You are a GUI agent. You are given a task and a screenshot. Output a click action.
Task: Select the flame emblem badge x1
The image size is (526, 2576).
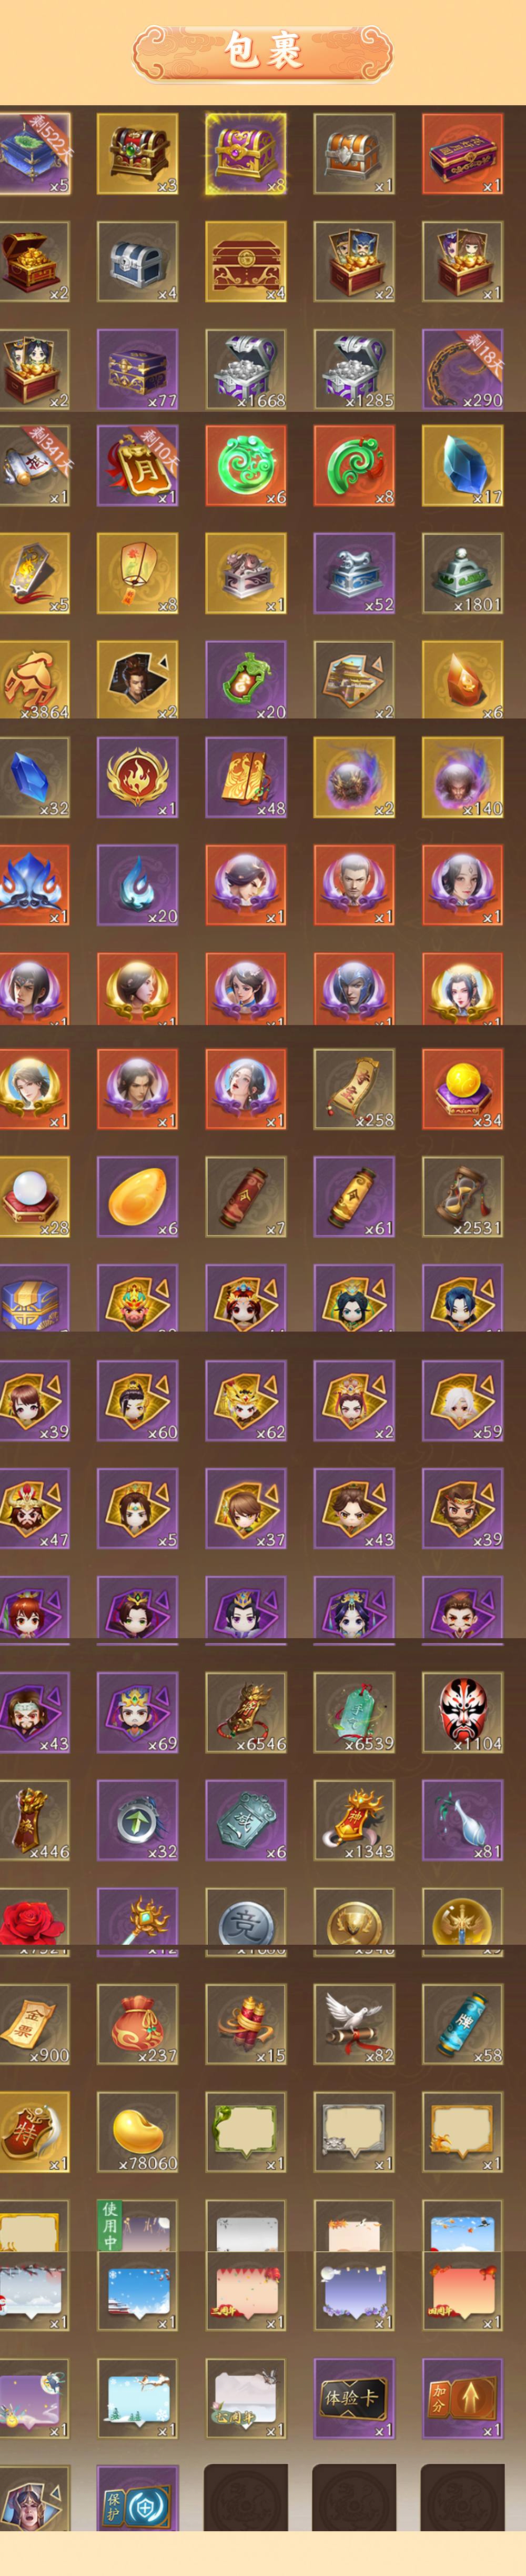[137, 777]
